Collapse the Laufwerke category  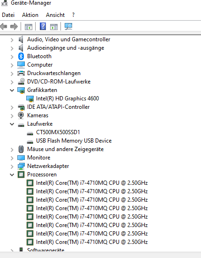(12, 124)
